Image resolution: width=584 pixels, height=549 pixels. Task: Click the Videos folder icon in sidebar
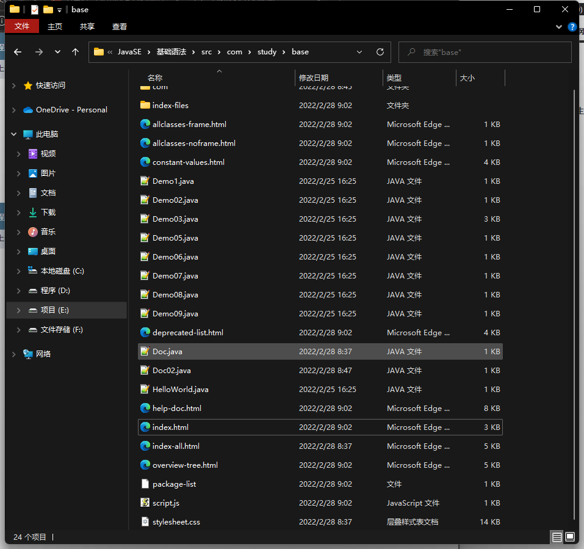coord(33,153)
